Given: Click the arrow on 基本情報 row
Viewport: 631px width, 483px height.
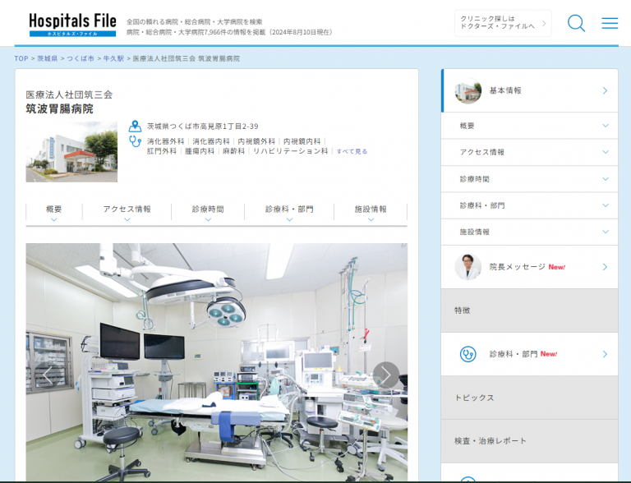Looking at the screenshot, I should (x=605, y=90).
